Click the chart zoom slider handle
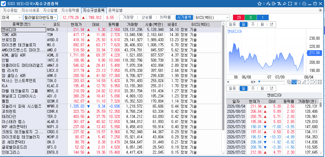325x157 pixels. 259,82
